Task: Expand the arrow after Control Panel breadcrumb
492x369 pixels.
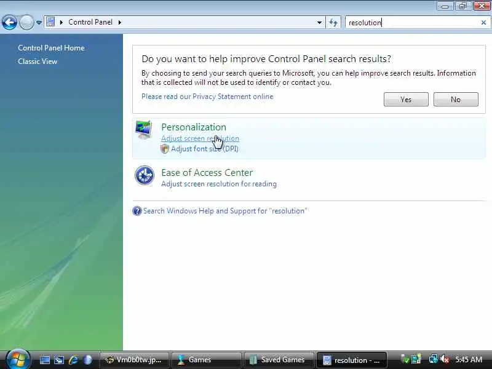Action: tap(120, 22)
